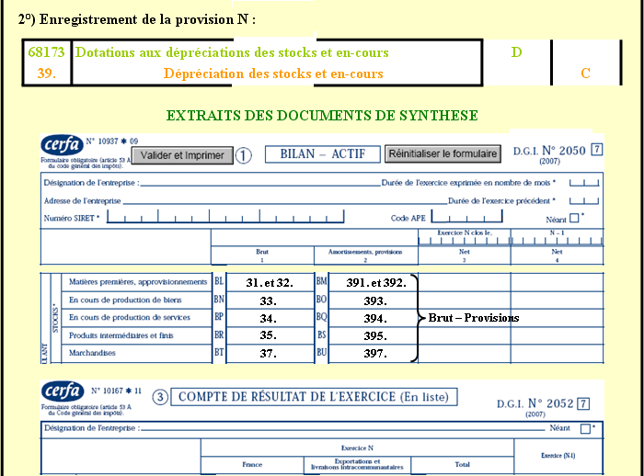
Task: Click 'Durée de l'exercice précédent' boxes
Action: click(584, 200)
